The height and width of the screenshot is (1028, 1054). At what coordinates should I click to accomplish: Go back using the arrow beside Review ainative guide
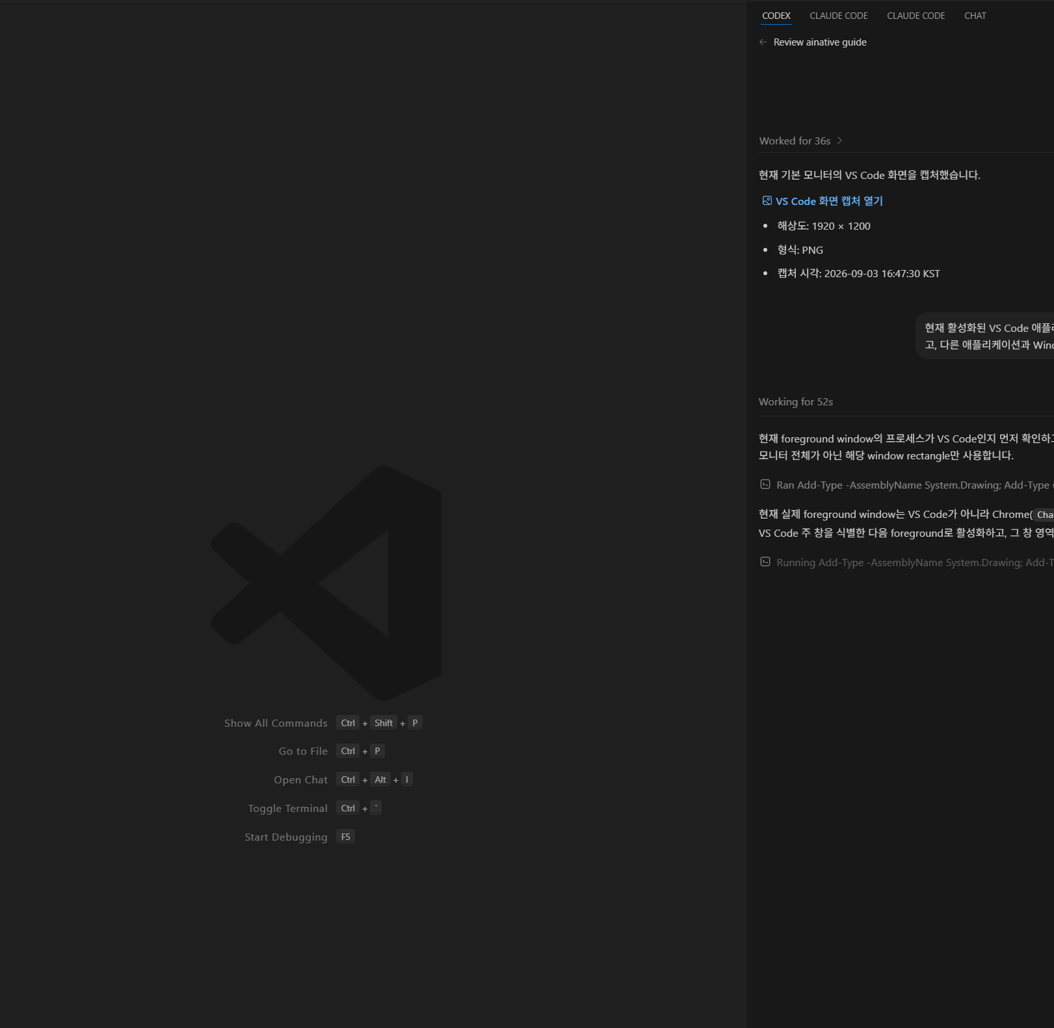pos(763,42)
